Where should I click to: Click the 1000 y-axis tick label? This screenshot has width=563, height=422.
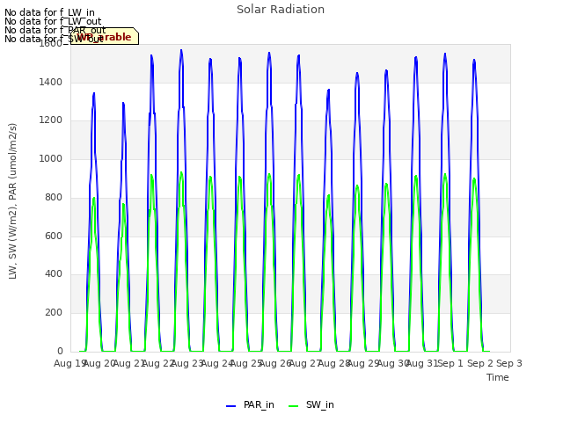coord(51,158)
